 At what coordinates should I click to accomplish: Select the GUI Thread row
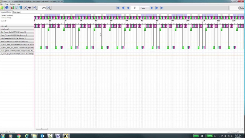click(x=17, y=32)
